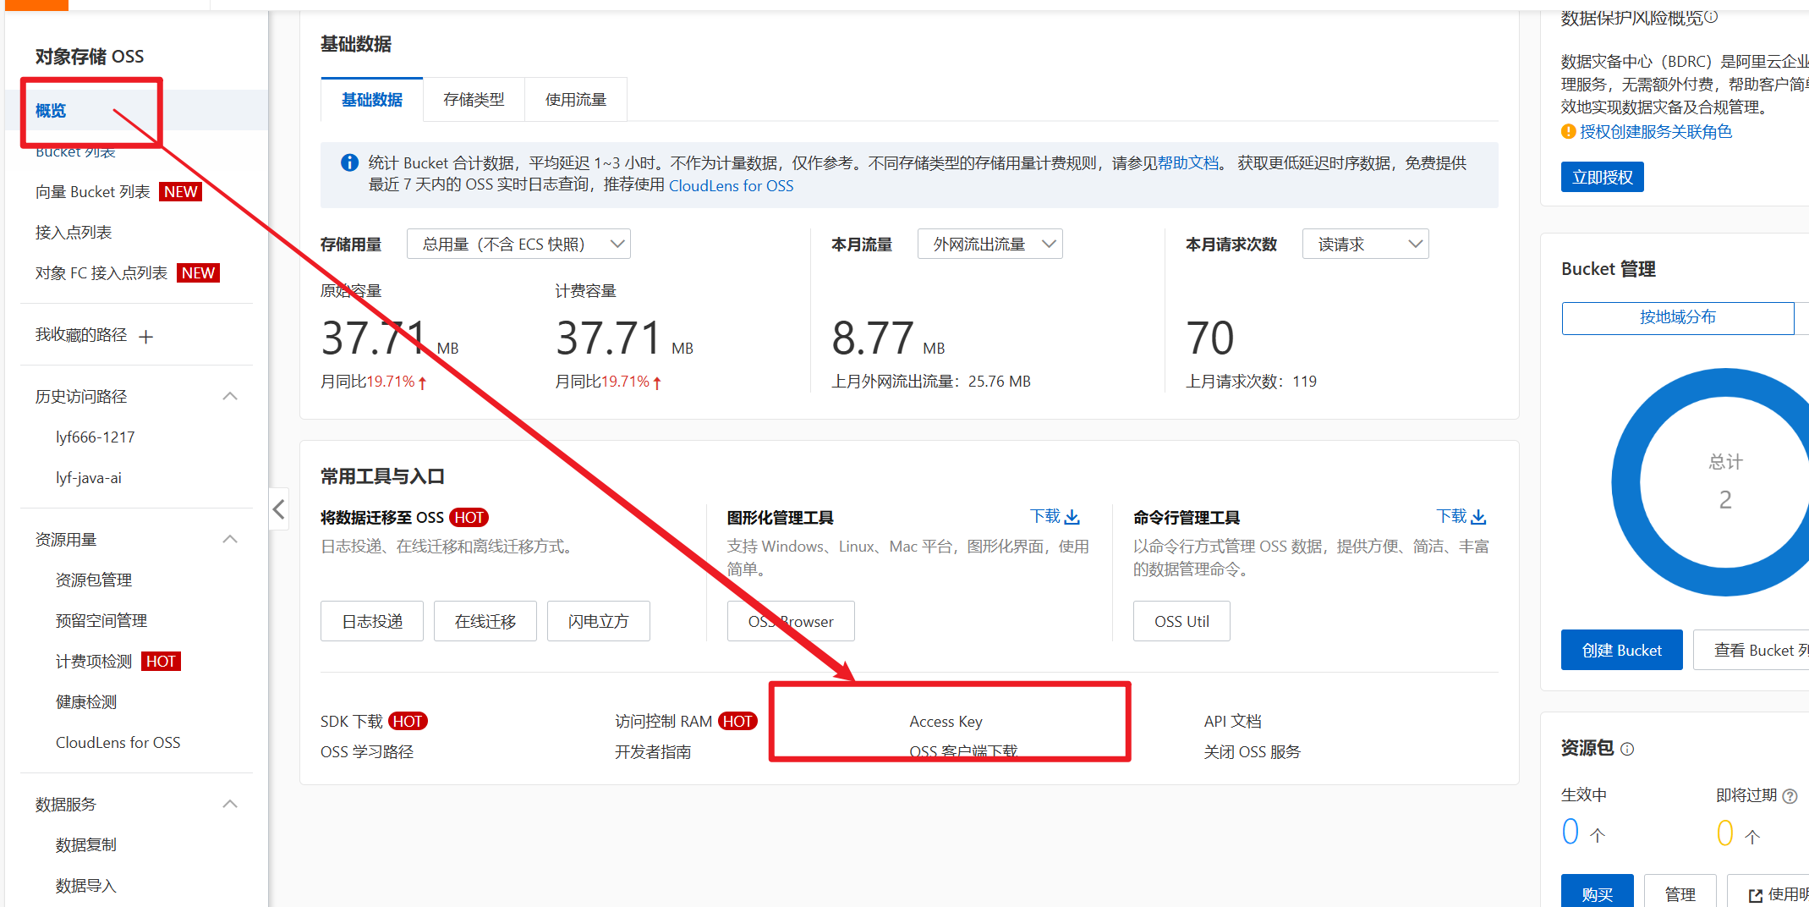Click the info icon beside 数据保护风险概览
Viewport: 1809px width, 907px height.
click(x=1711, y=16)
